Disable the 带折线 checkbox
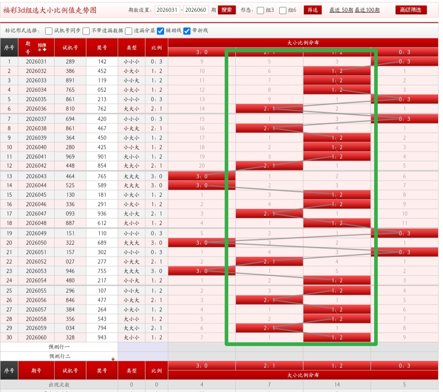This screenshot has width=443, height=392. point(187,31)
